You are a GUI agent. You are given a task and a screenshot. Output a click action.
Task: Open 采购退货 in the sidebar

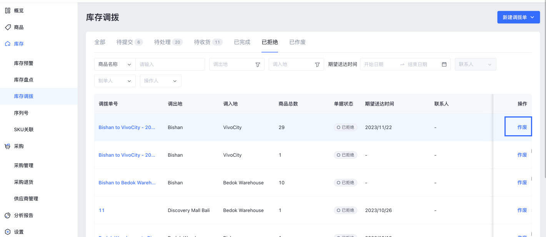coord(24,182)
